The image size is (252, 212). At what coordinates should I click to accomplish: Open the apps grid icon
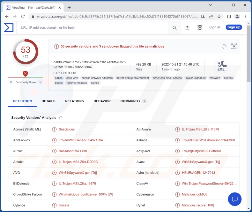point(200,28)
